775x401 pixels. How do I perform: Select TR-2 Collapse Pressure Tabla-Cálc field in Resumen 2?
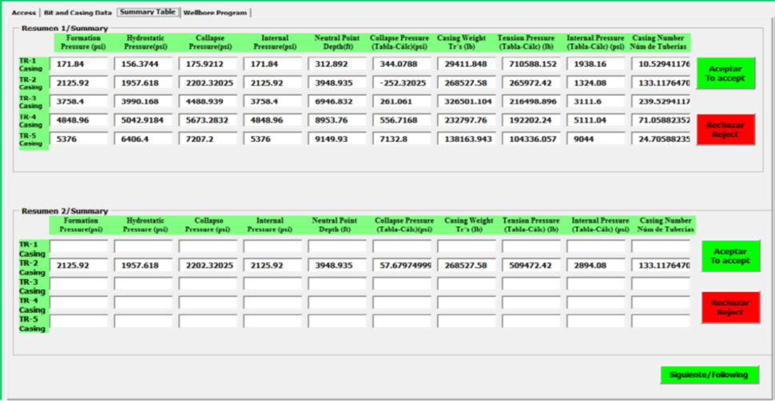point(401,265)
